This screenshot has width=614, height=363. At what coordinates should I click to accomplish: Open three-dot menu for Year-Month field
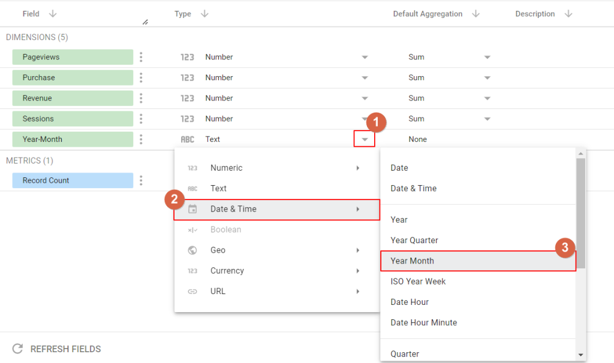141,139
